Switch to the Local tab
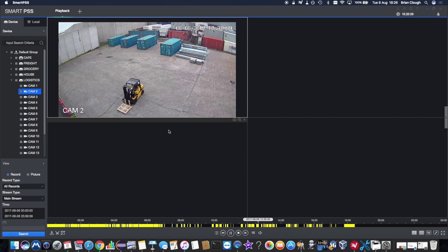Image resolution: width=448 pixels, height=252 pixels. [x=34, y=22]
